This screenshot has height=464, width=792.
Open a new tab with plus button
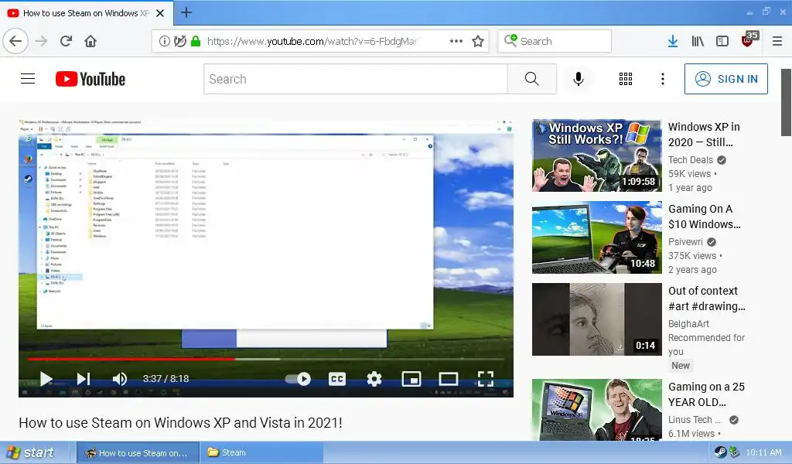point(186,12)
